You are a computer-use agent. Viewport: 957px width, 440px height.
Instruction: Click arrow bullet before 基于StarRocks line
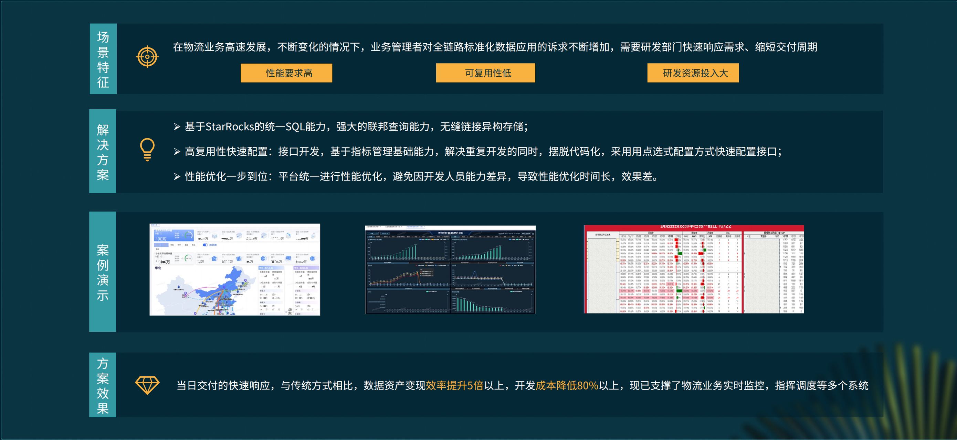point(177,127)
